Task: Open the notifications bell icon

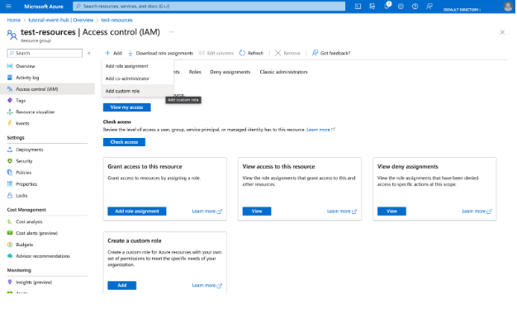Action: (387, 7)
